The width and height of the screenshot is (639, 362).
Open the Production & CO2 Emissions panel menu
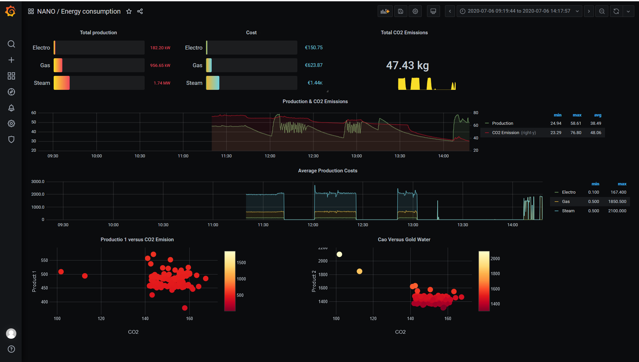pos(315,101)
